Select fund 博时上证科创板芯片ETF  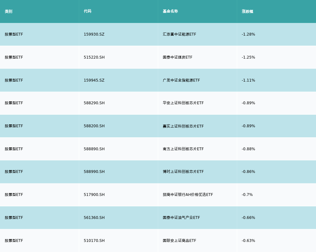pyautogui.click(x=183, y=172)
